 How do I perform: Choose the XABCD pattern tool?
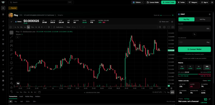click(x=11, y=45)
